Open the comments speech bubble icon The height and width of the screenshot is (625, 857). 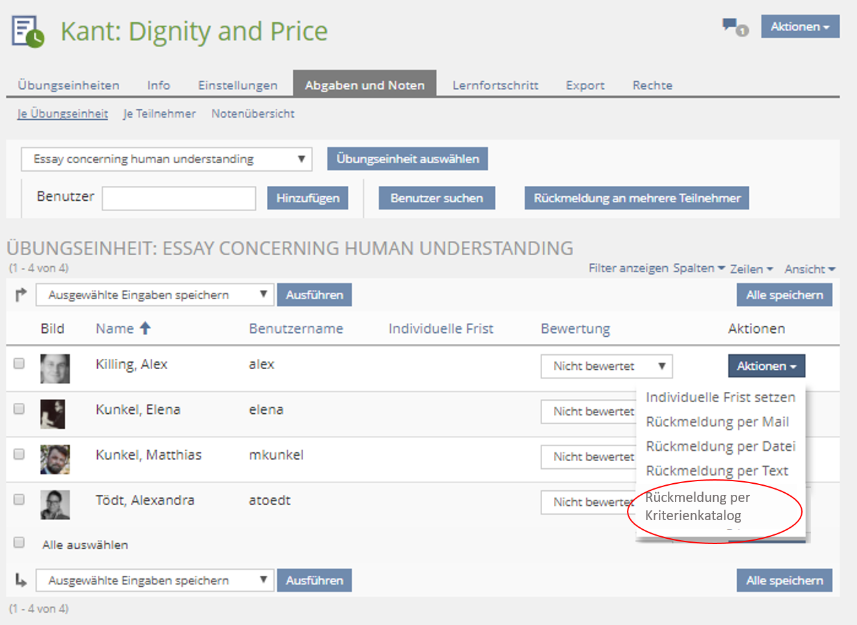(734, 27)
